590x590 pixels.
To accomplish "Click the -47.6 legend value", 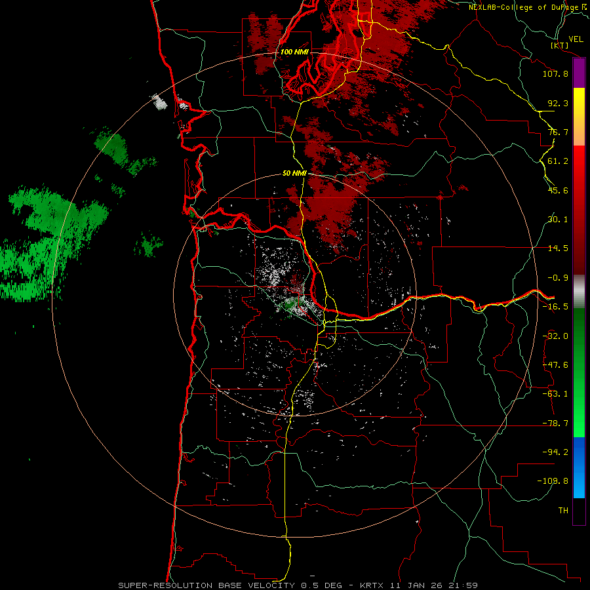I will click(x=555, y=365).
